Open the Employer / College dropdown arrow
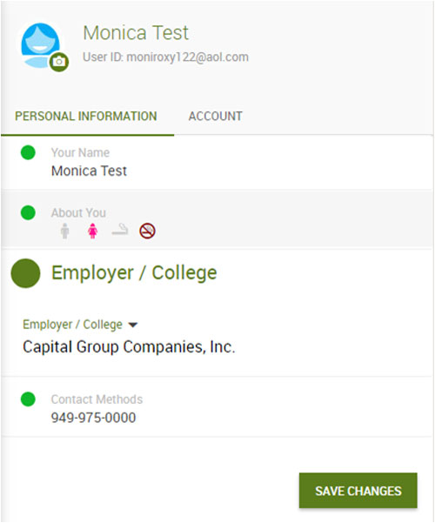The height and width of the screenshot is (523, 435). (133, 325)
